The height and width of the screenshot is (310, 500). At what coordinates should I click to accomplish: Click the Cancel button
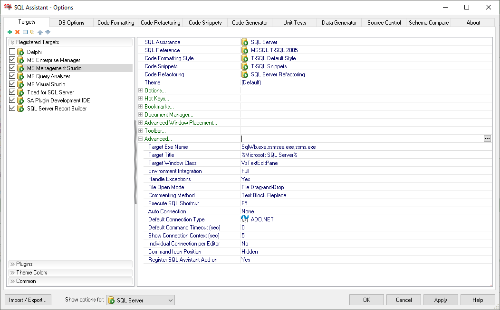pos(404,300)
